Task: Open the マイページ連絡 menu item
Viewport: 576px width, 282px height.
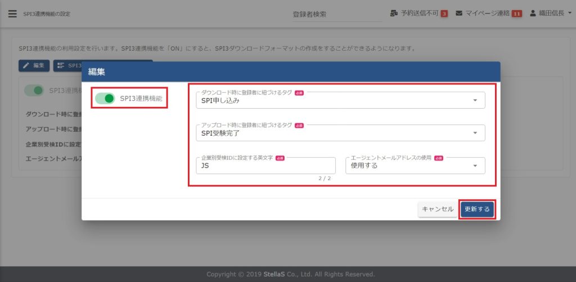Action: [x=487, y=14]
